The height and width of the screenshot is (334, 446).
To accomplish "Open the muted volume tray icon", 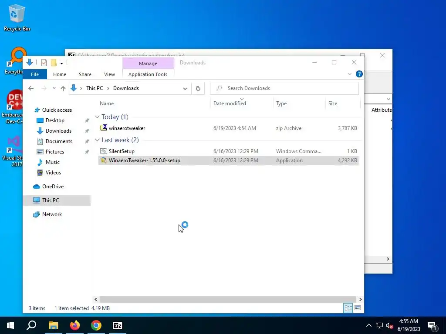I will 389,326.
